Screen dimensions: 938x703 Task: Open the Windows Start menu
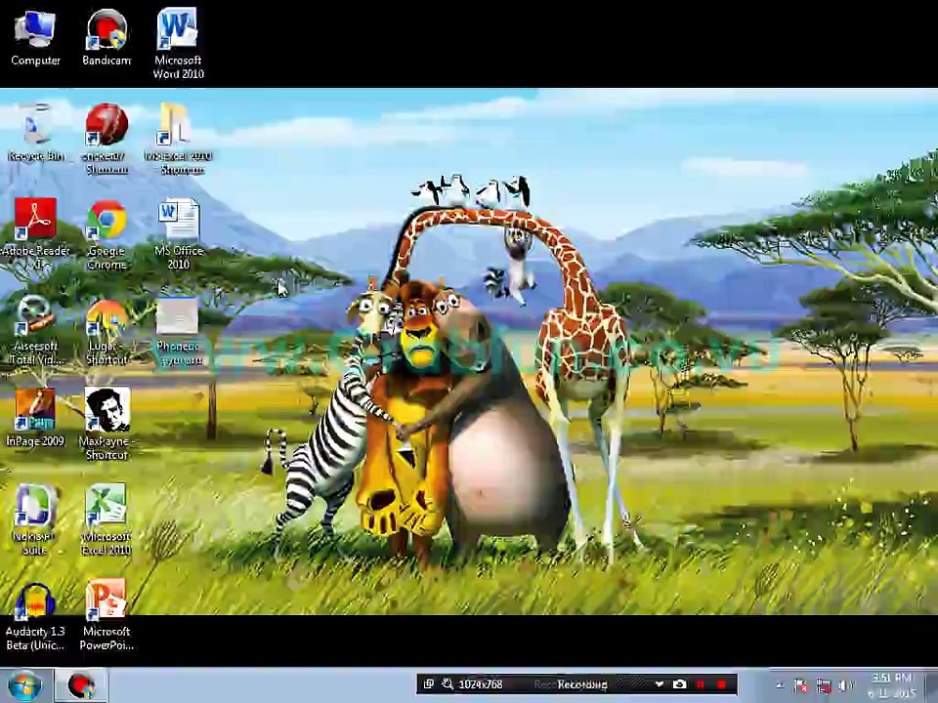coord(24,685)
